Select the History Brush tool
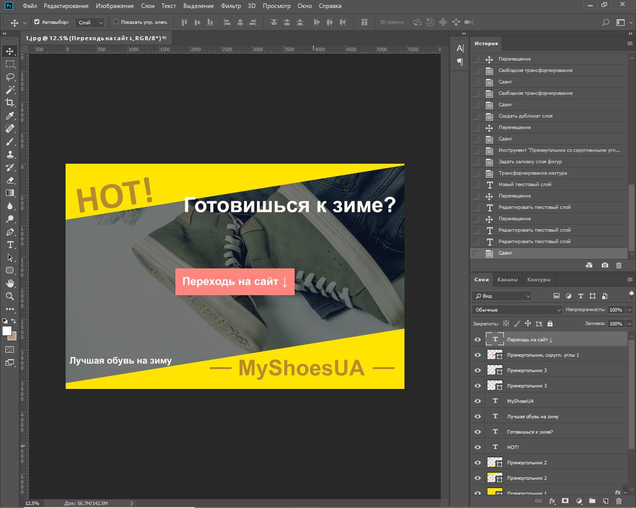The image size is (636, 508). [10, 167]
